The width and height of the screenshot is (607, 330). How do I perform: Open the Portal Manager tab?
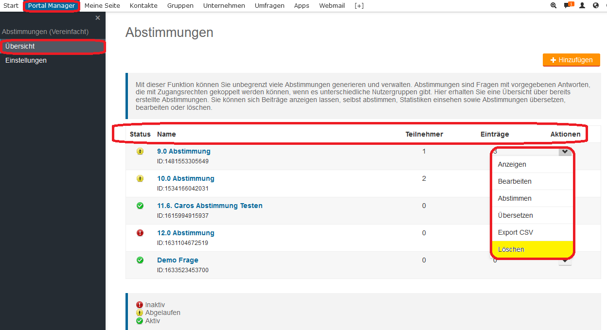(52, 6)
